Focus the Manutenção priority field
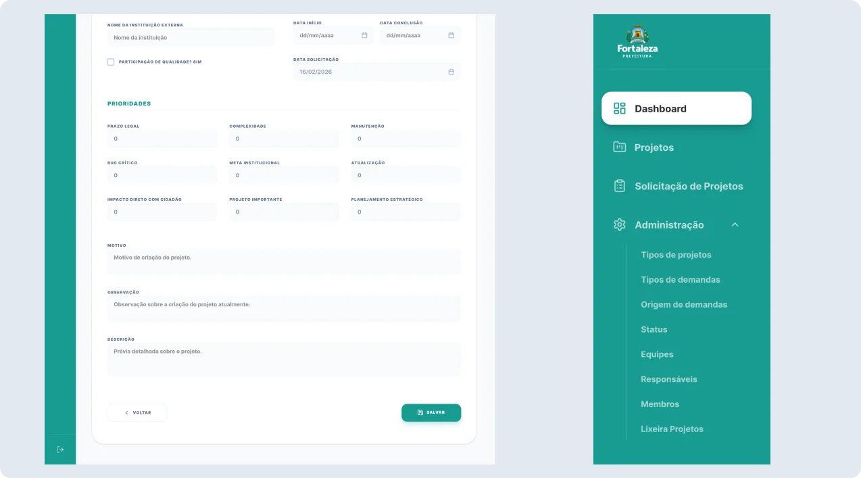 click(406, 139)
